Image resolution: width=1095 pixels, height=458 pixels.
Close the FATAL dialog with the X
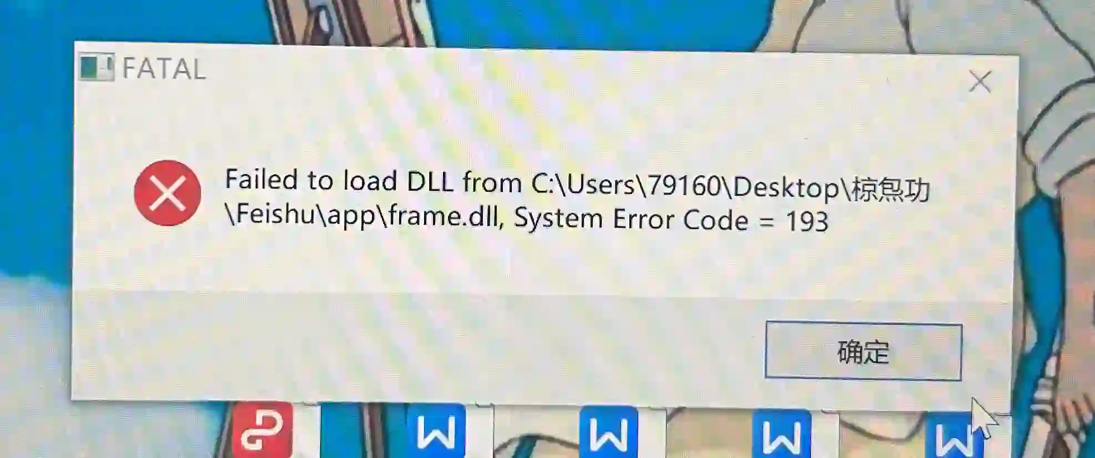coord(980,82)
